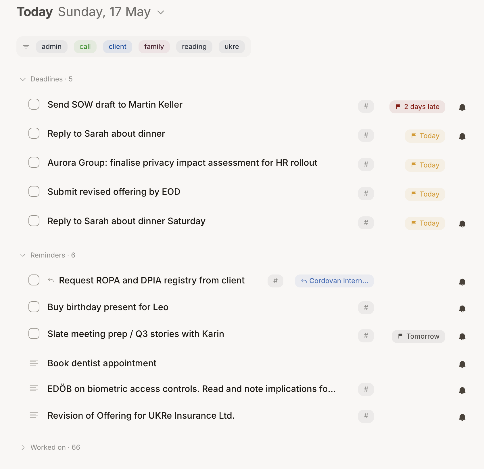This screenshot has width=484, height=469.
Task: Filter by the reading tag
Action: 194,47
